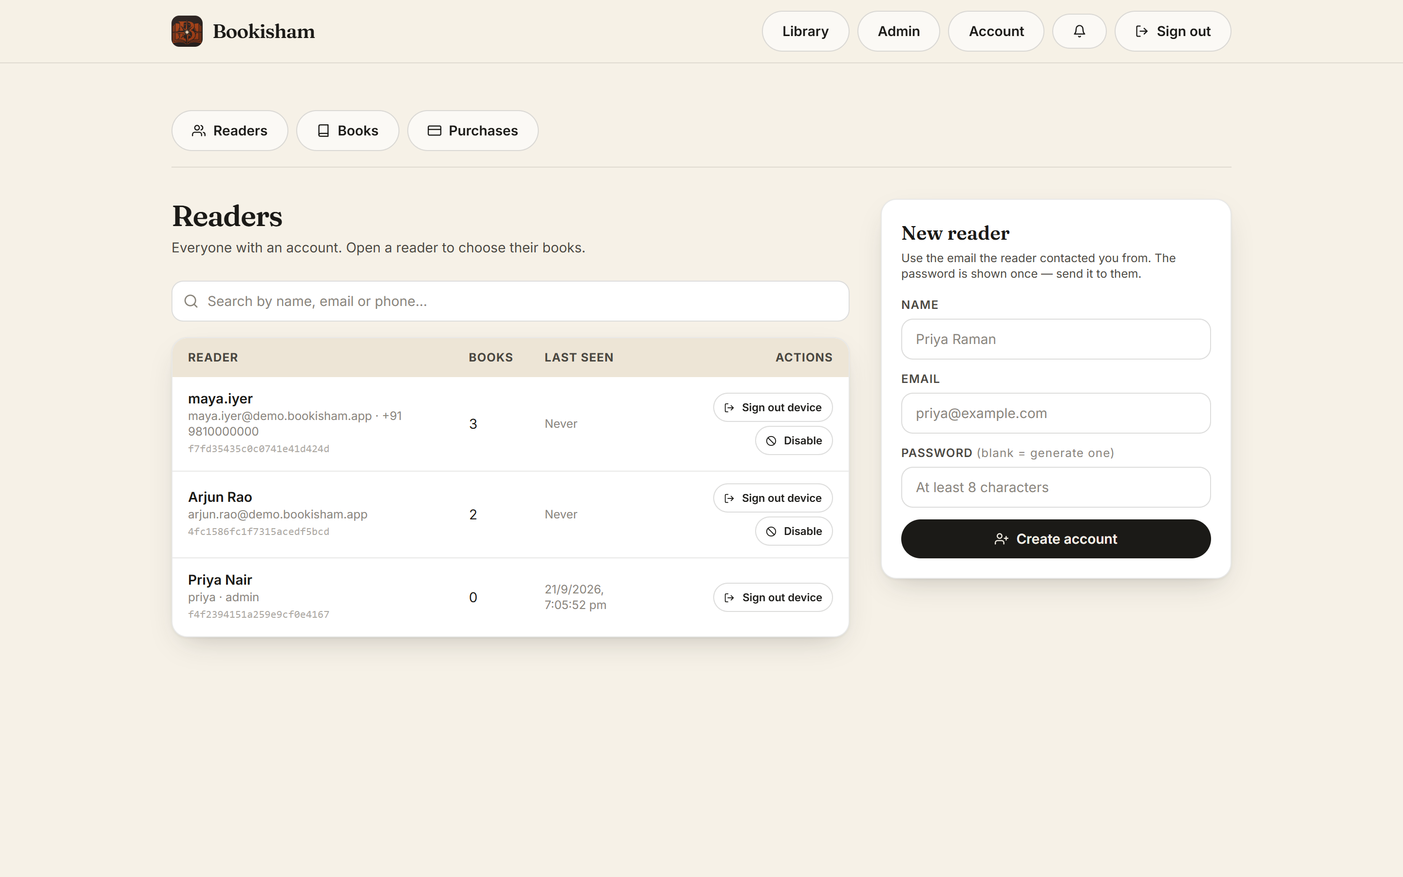Screen dimensions: 1403x877
Task: Open notifications via the bell icon
Action: pos(1079,31)
